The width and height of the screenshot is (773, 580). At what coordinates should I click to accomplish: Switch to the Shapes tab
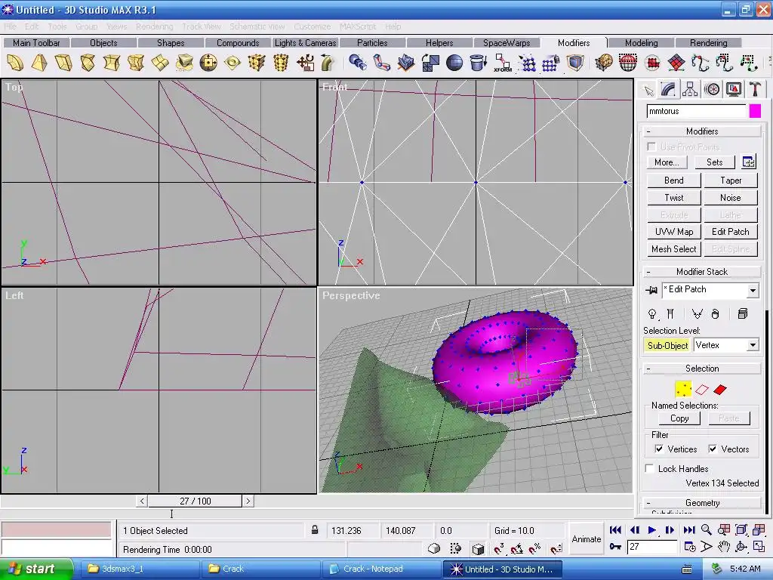click(x=171, y=43)
